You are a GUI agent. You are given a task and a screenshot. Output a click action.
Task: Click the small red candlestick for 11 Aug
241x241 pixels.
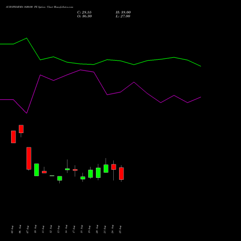point(44,172)
